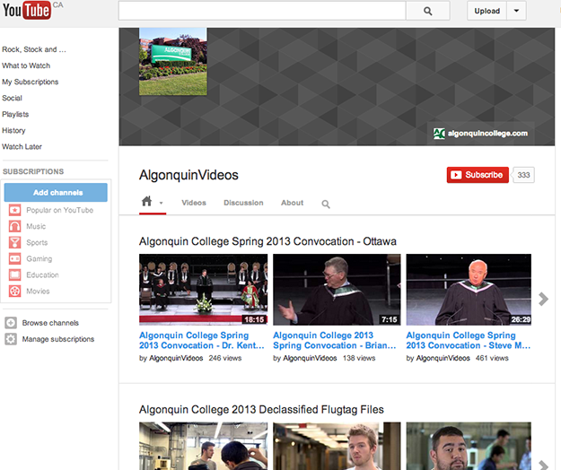Click the Gaming controller icon

coord(14,258)
